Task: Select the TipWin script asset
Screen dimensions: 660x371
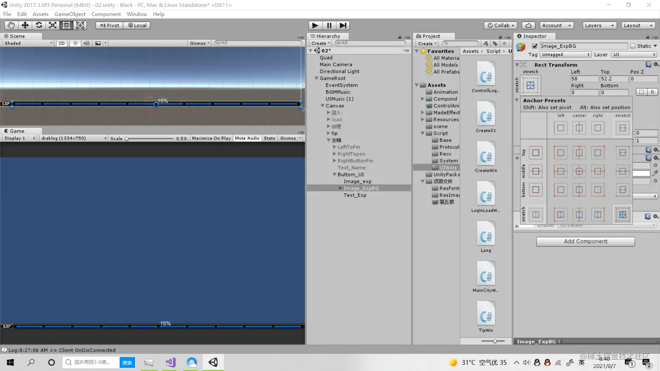Action: point(486,317)
